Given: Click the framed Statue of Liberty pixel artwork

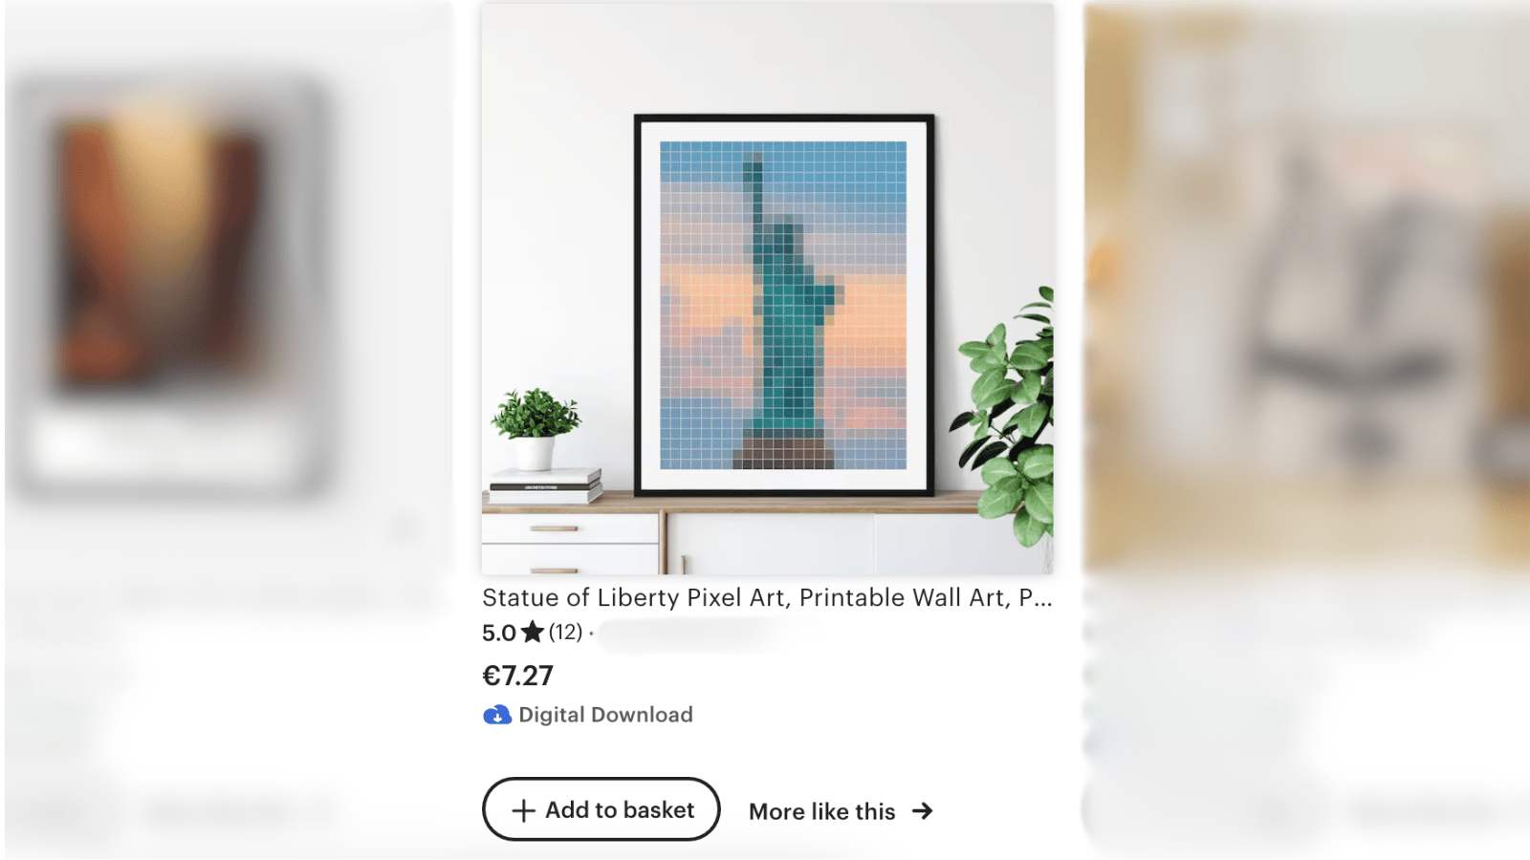Looking at the screenshot, I should [x=784, y=305].
